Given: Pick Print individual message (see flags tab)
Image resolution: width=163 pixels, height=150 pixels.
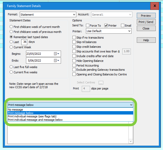Looking at the screenshot, I should 70,116.
